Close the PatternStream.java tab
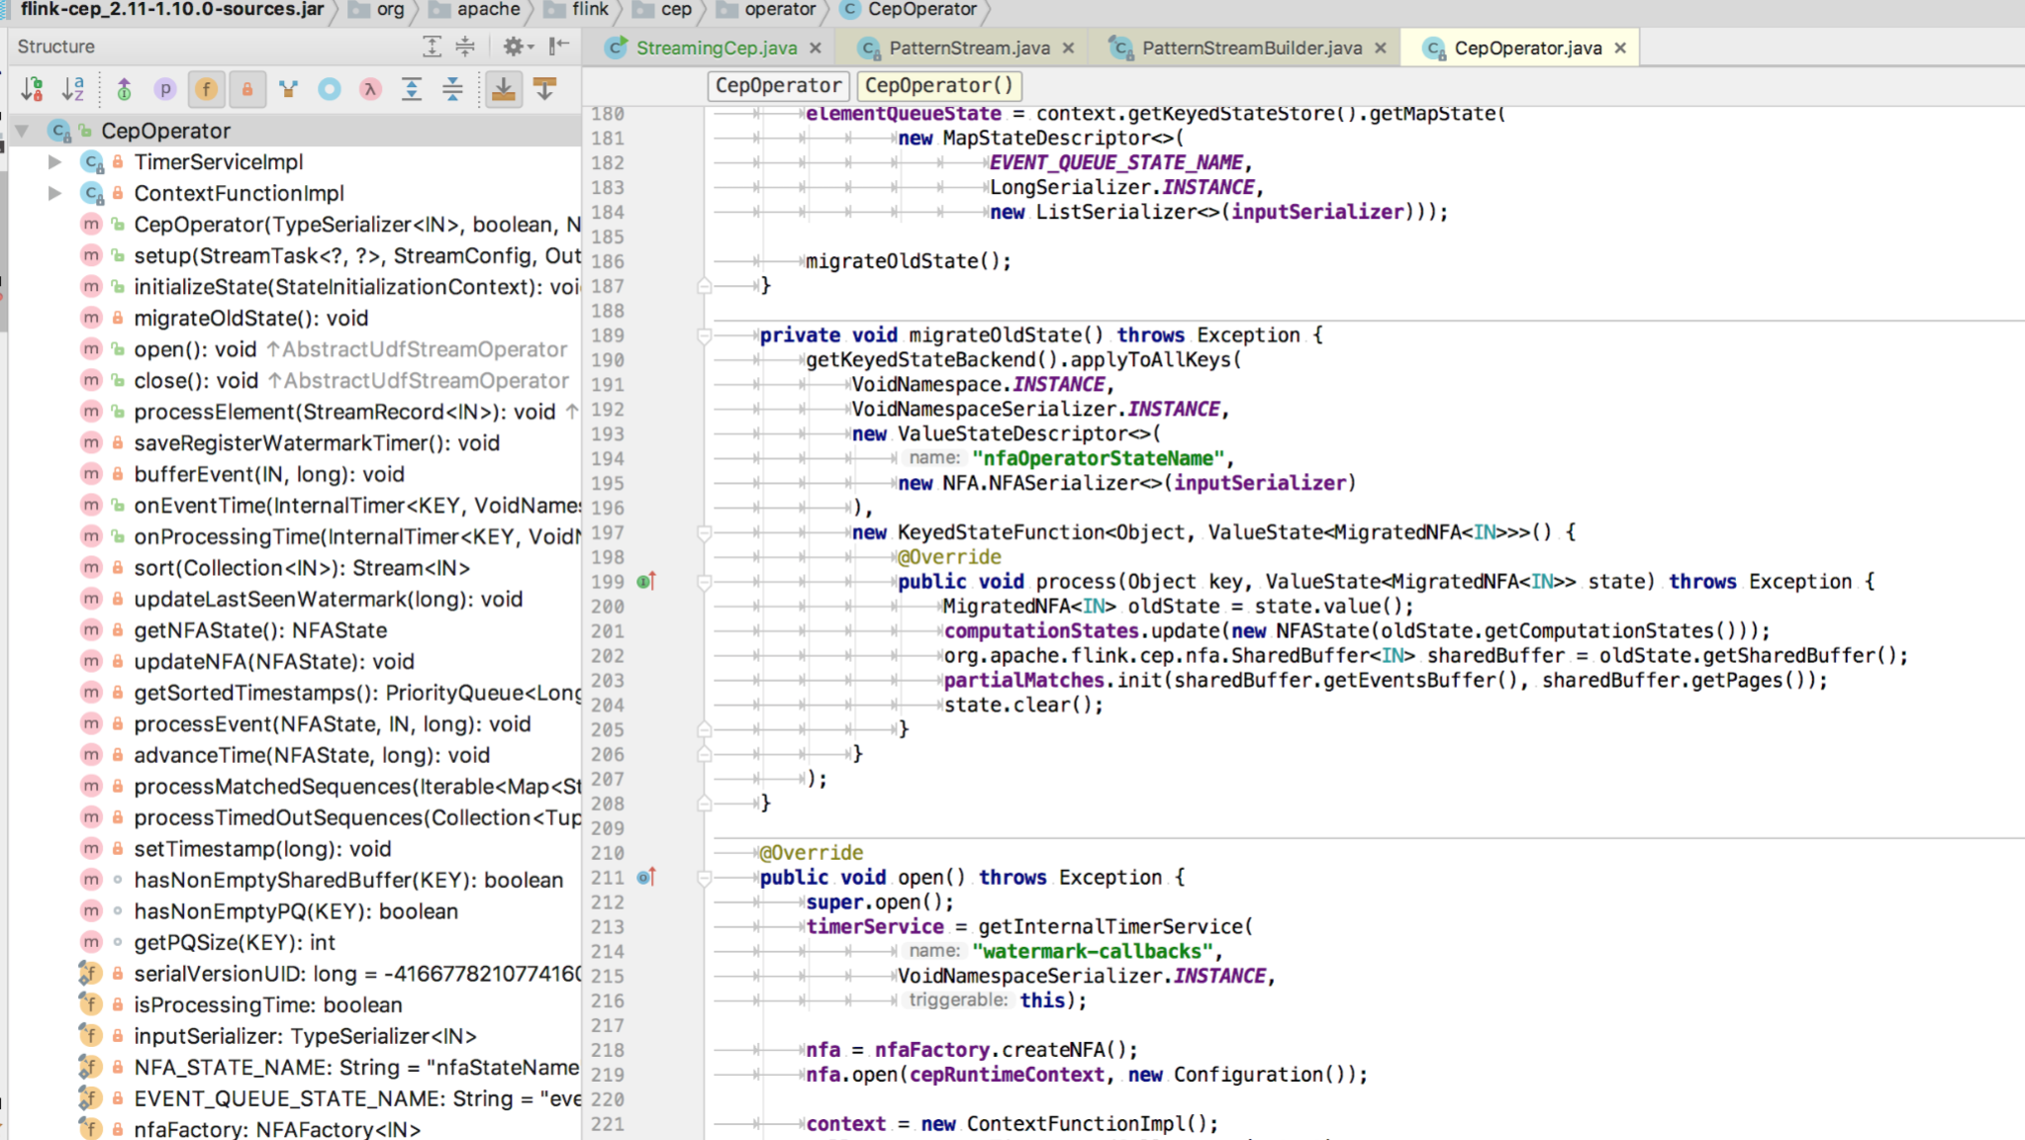Viewport: 2025px width, 1140px height. click(1069, 47)
